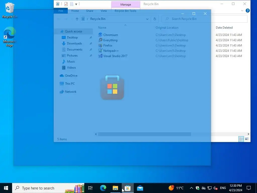Open Task View in the taskbar
Image resolution: width=257 pixels, height=193 pixels.
coord(90,188)
